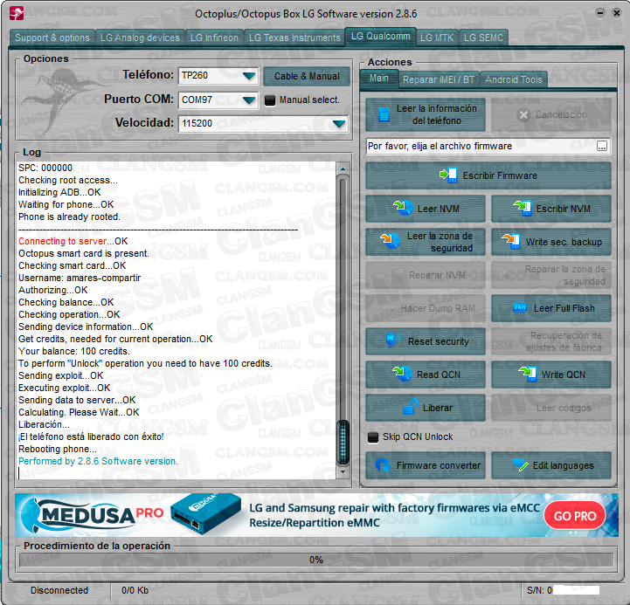
Task: Click the blue padlock icon on Liberar
Action: coord(411,407)
